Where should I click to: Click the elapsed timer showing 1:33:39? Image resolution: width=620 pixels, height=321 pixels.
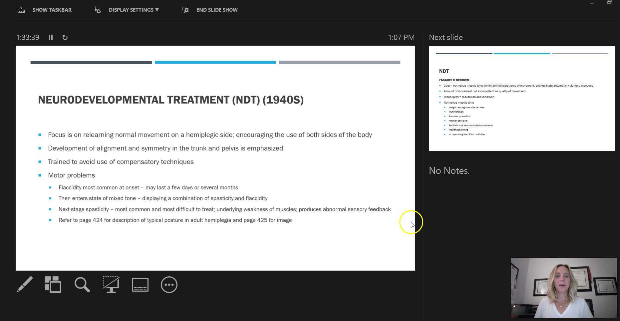coord(27,37)
